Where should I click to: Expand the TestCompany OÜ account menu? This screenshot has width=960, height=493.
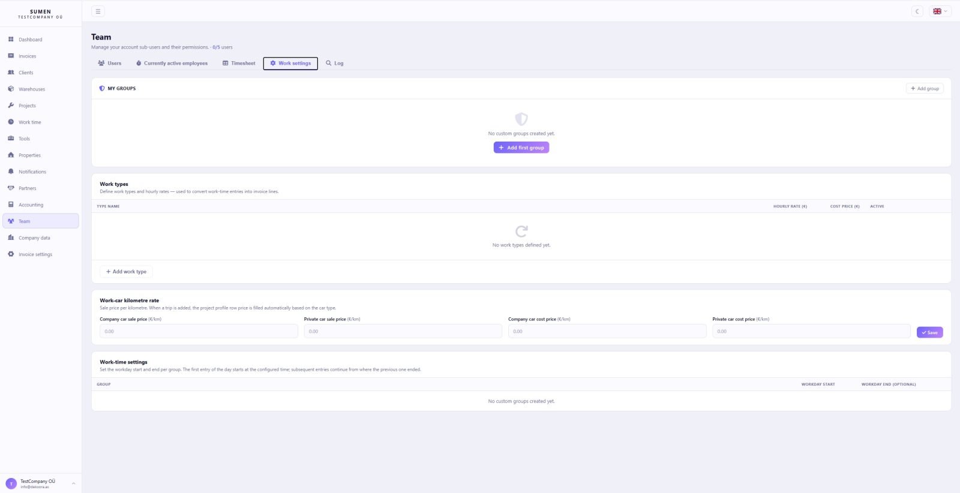41,483
